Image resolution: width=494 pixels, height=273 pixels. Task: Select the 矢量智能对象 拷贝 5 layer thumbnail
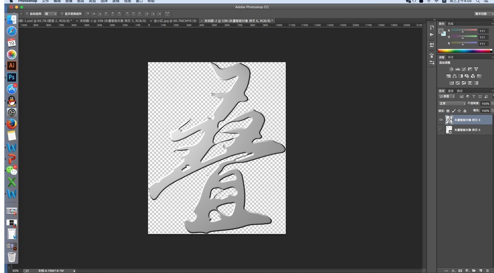point(449,130)
